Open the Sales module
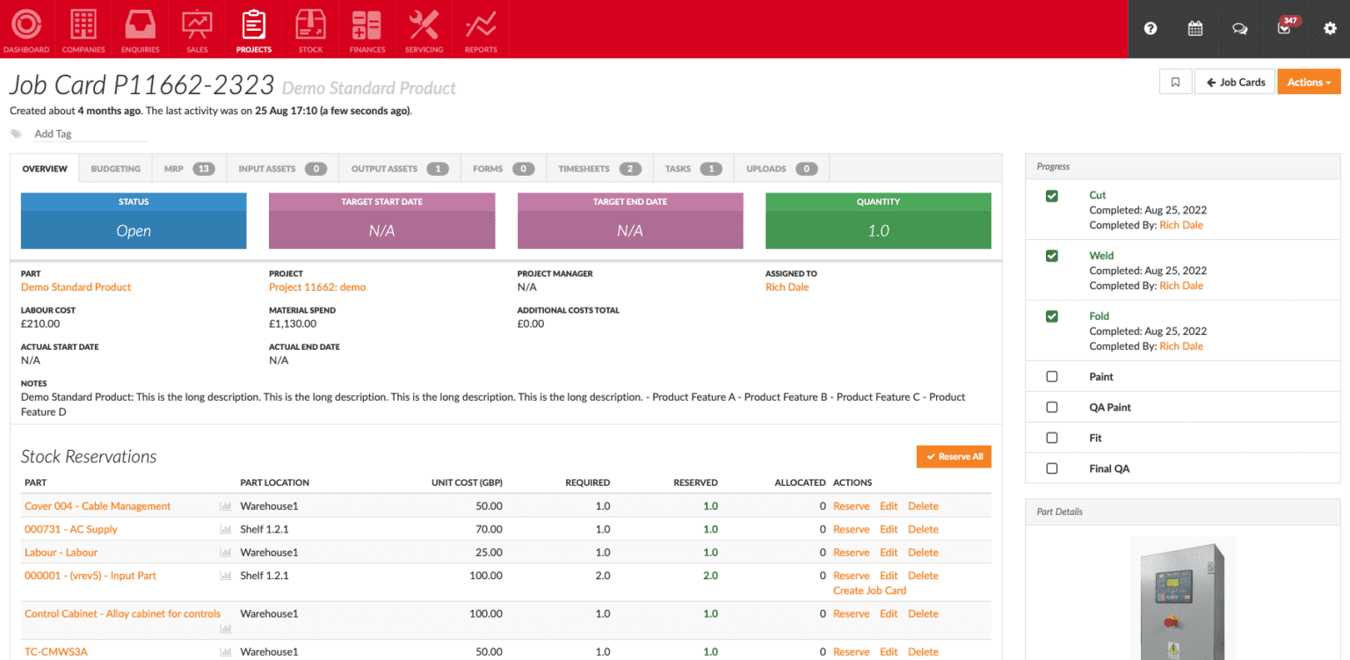Viewport: 1350px width, 660px height. 196,29
